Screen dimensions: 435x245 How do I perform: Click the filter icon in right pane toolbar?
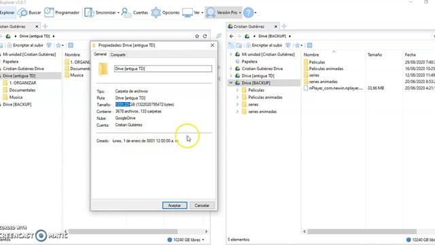pos(288,46)
